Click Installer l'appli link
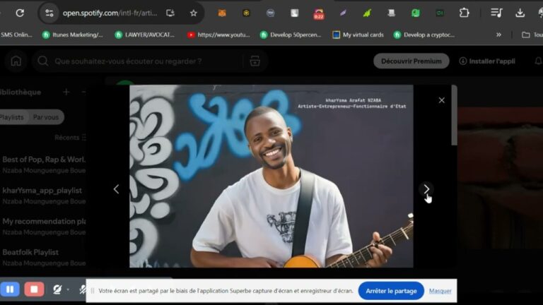The image size is (543, 305). click(x=487, y=61)
